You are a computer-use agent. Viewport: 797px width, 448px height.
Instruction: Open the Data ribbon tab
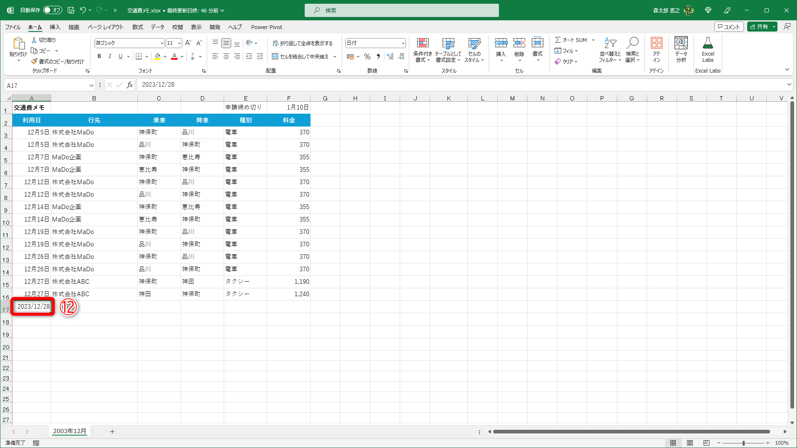[x=157, y=27]
